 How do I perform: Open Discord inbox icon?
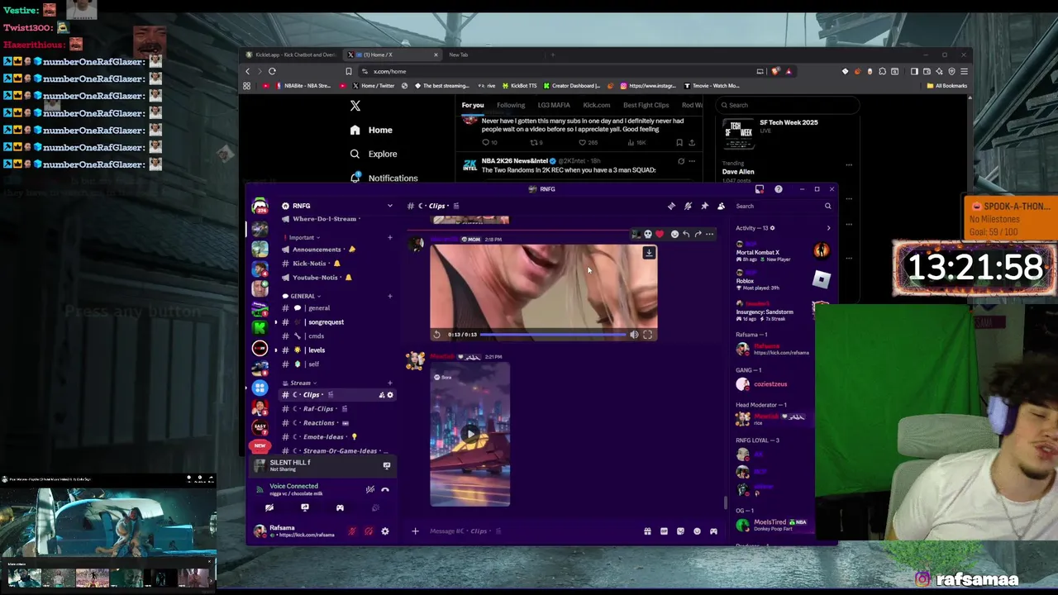tap(760, 189)
